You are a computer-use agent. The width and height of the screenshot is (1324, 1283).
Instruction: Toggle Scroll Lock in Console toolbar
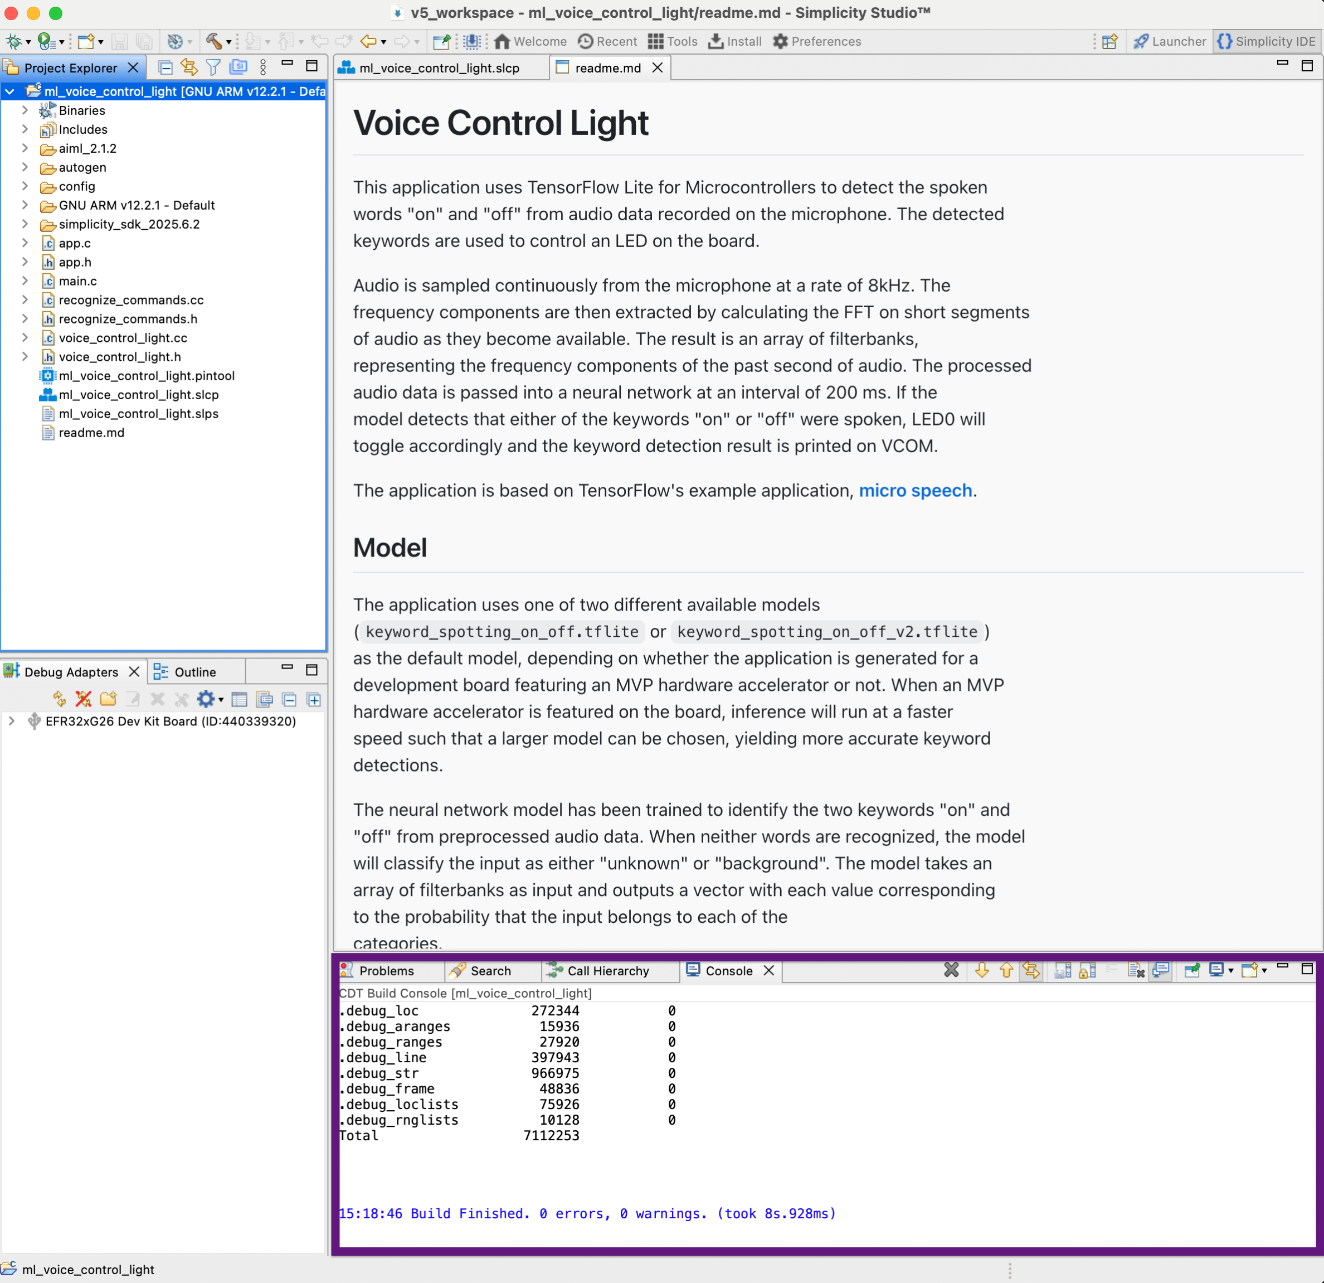point(1088,971)
